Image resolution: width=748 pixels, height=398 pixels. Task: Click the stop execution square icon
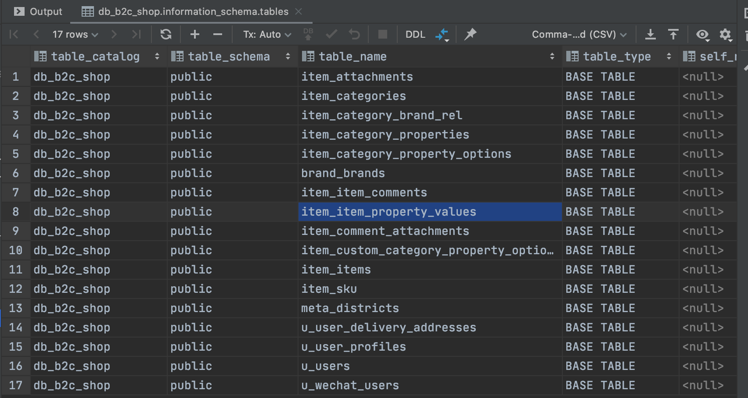click(x=383, y=34)
